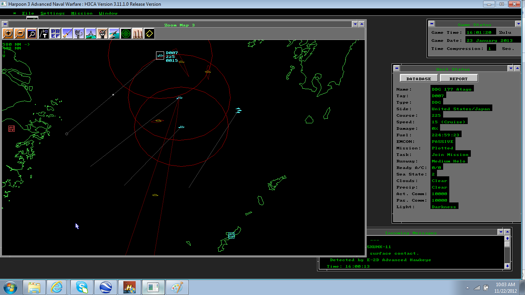Select the compass navigation plotting icon

(91, 34)
